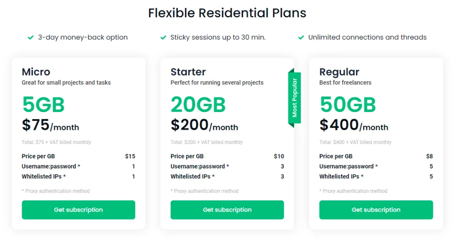Screen dimensions: 455x240
Task: Click the $200/month price
Action: tap(204, 126)
